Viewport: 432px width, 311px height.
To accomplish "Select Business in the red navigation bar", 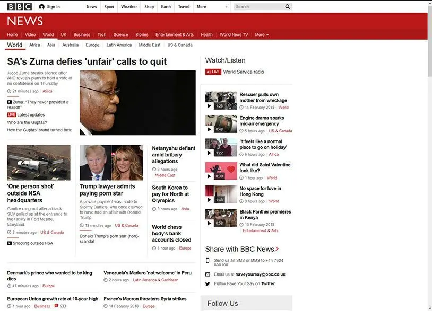I will (82, 34).
